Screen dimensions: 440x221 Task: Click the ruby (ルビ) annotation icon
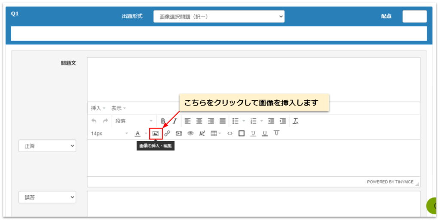[x=202, y=133]
